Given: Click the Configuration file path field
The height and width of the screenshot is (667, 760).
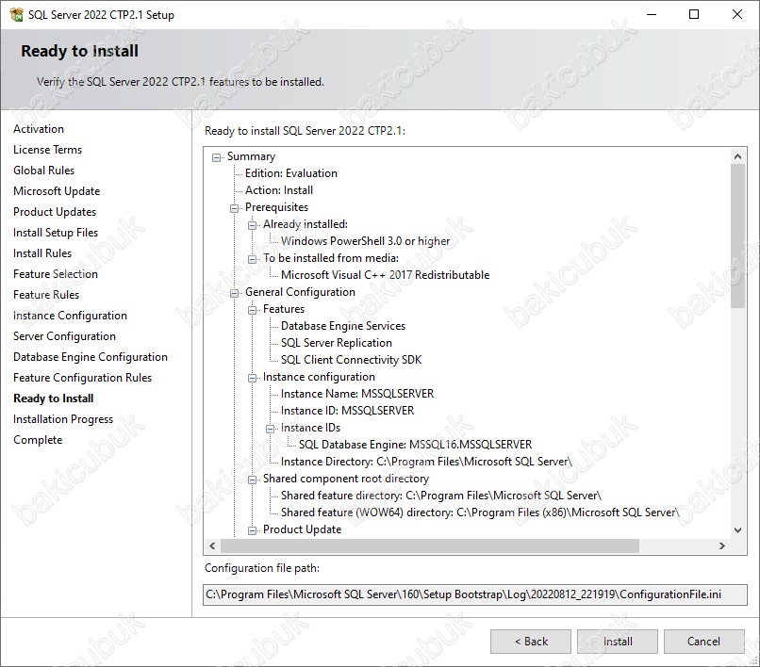Looking at the screenshot, I should 474,594.
